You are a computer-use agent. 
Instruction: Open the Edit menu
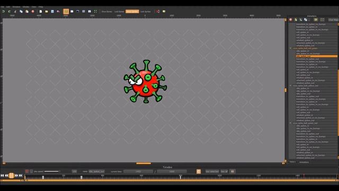point(8,7)
